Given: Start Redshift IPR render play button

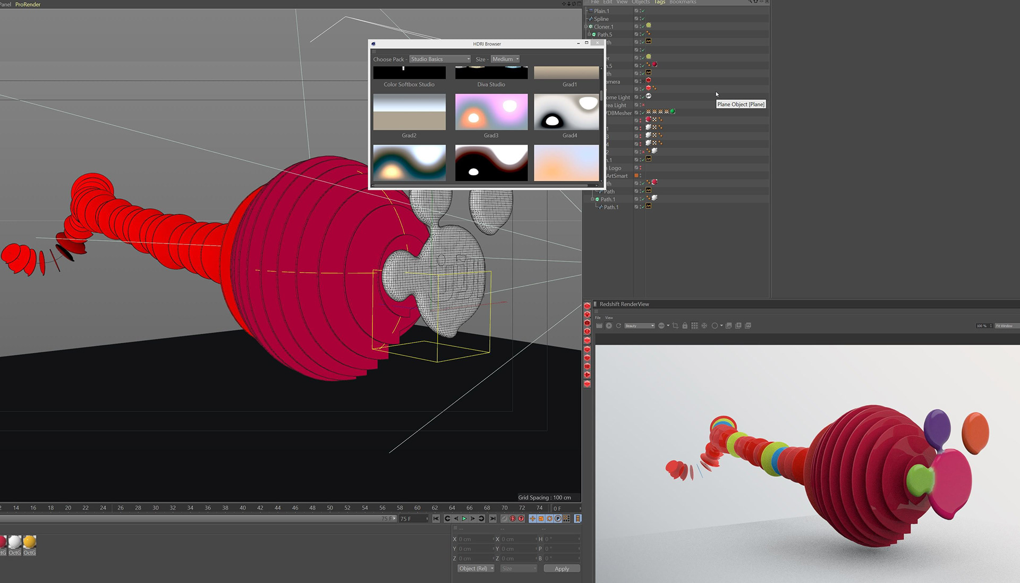Looking at the screenshot, I should pos(609,326).
